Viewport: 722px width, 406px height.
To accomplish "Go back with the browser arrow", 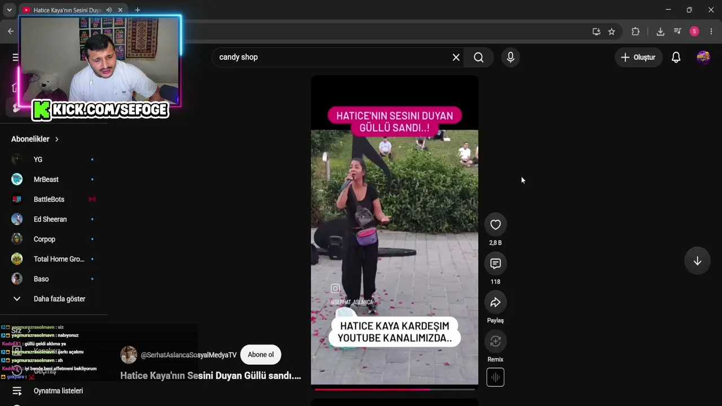I will click(11, 32).
